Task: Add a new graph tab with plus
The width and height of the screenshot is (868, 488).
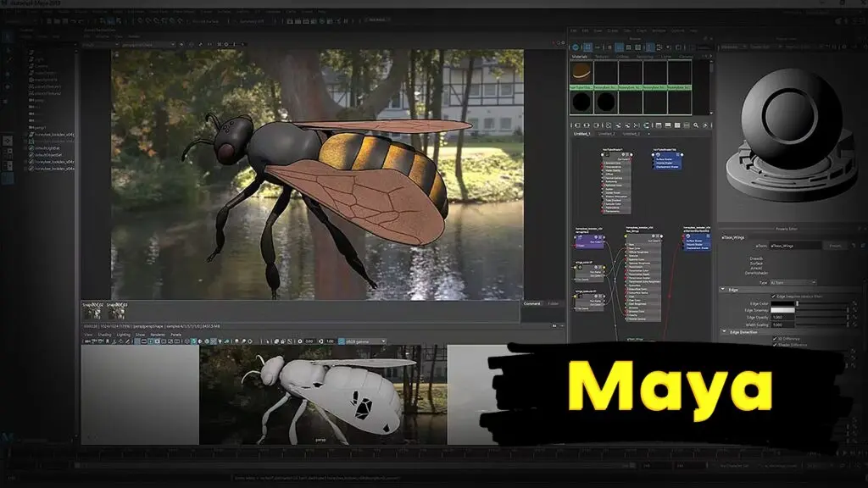Action: pos(648,134)
